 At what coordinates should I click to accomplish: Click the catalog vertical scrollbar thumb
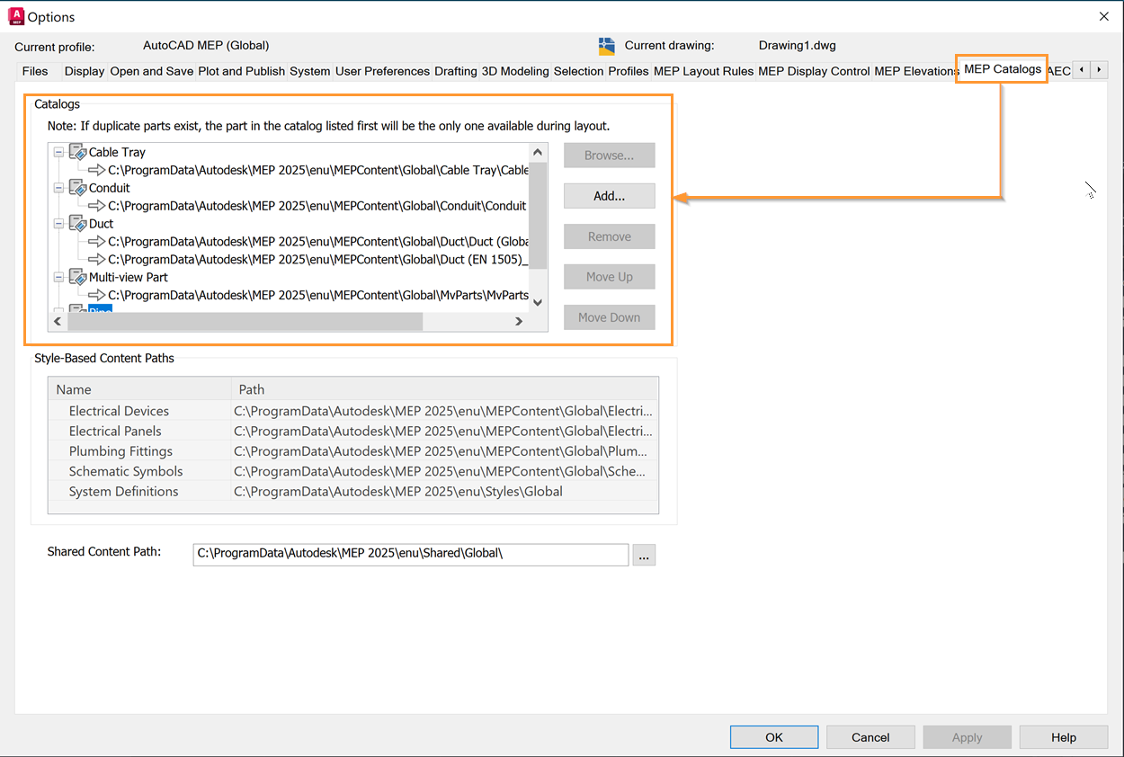538,216
